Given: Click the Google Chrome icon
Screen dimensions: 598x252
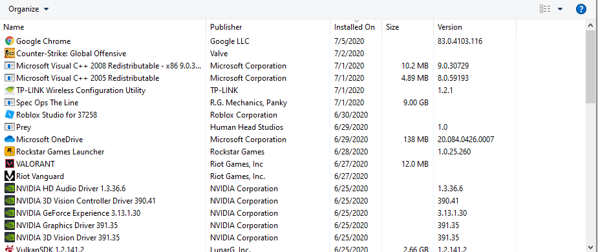Looking at the screenshot, I should tap(10, 41).
